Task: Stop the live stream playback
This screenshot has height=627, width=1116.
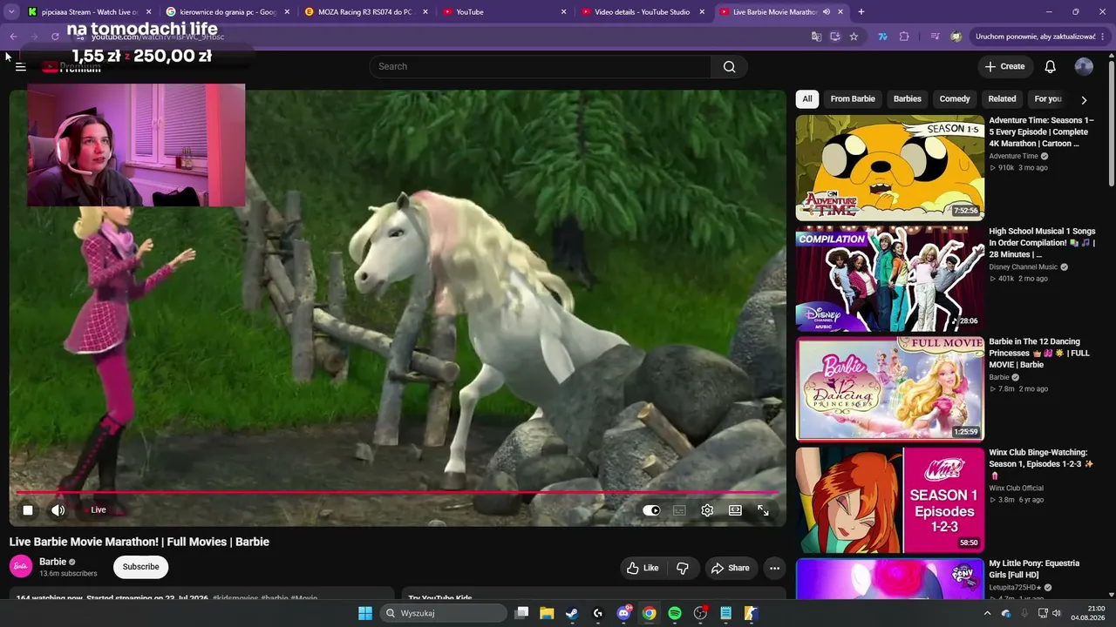Action: click(x=28, y=510)
